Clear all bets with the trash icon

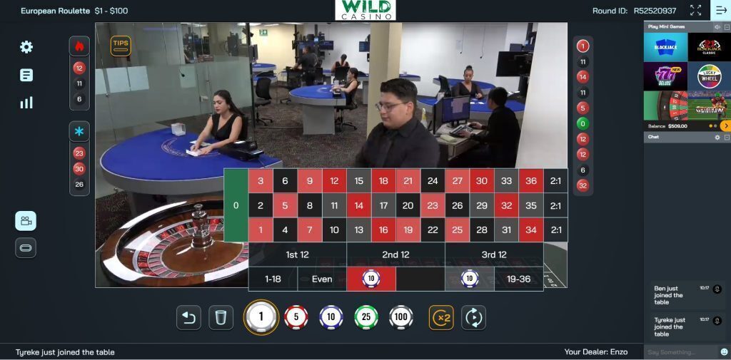(221, 318)
